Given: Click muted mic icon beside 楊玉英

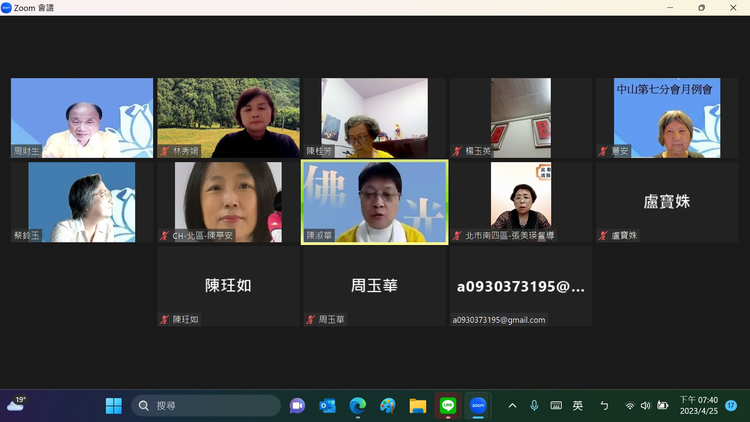Looking at the screenshot, I should coord(457,151).
